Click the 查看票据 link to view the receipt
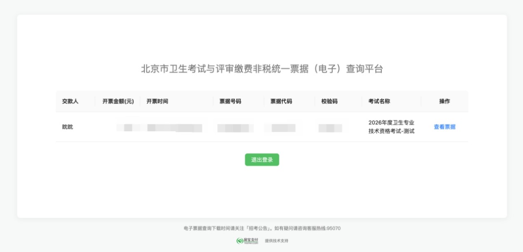The width and height of the screenshot is (523, 252). click(444, 127)
